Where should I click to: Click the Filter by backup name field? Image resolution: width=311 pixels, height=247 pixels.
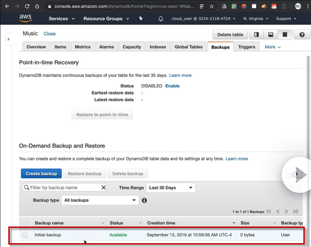pyautogui.click(x=64, y=187)
